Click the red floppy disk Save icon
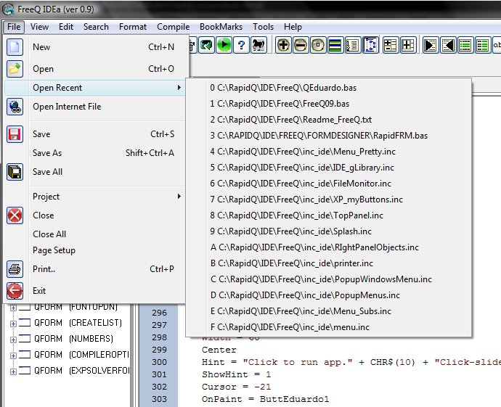 point(15,134)
